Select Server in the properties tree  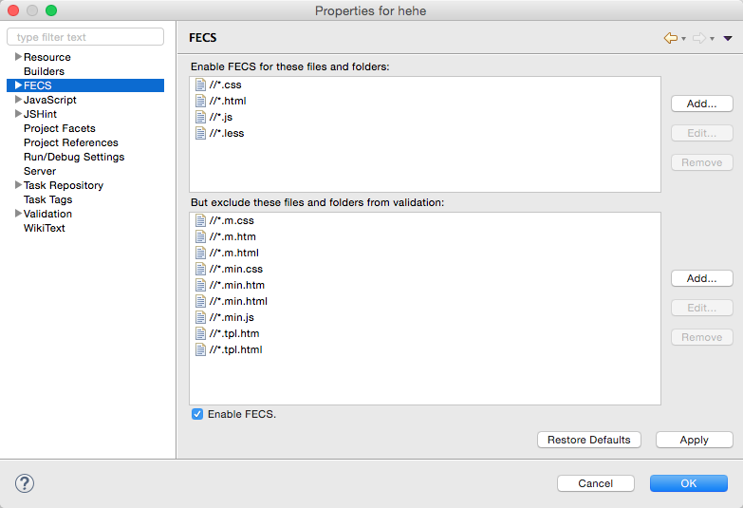40,171
